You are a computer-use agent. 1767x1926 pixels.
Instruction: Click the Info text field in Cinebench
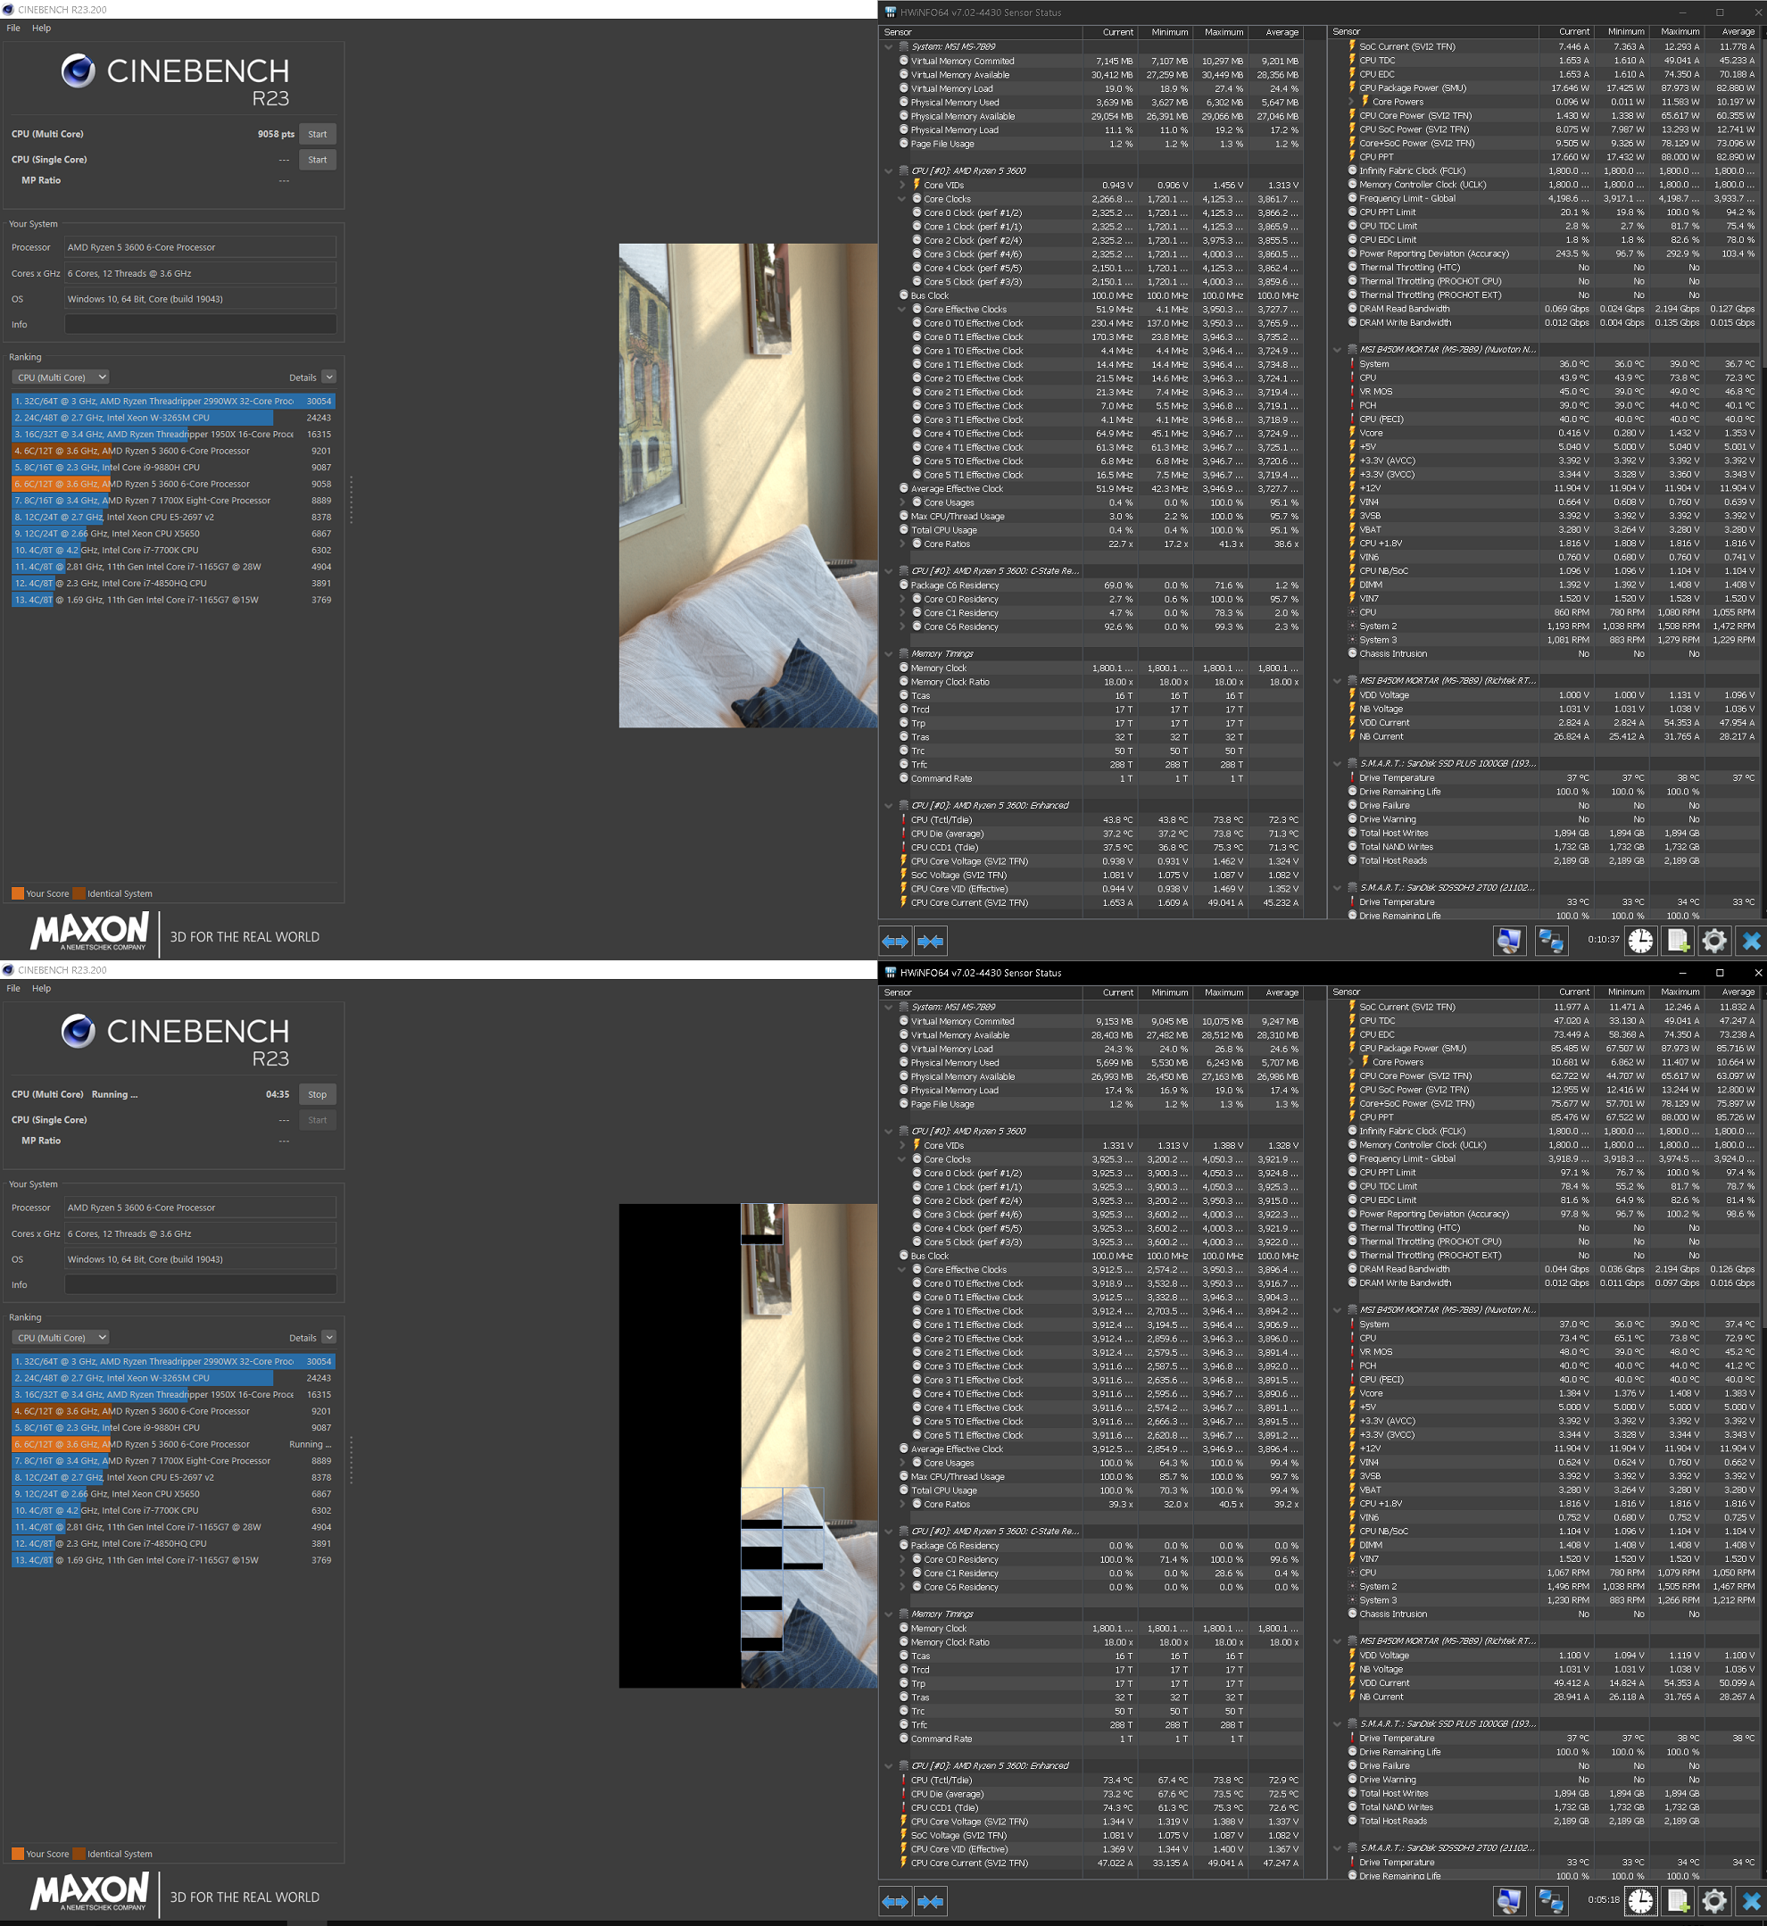point(200,323)
